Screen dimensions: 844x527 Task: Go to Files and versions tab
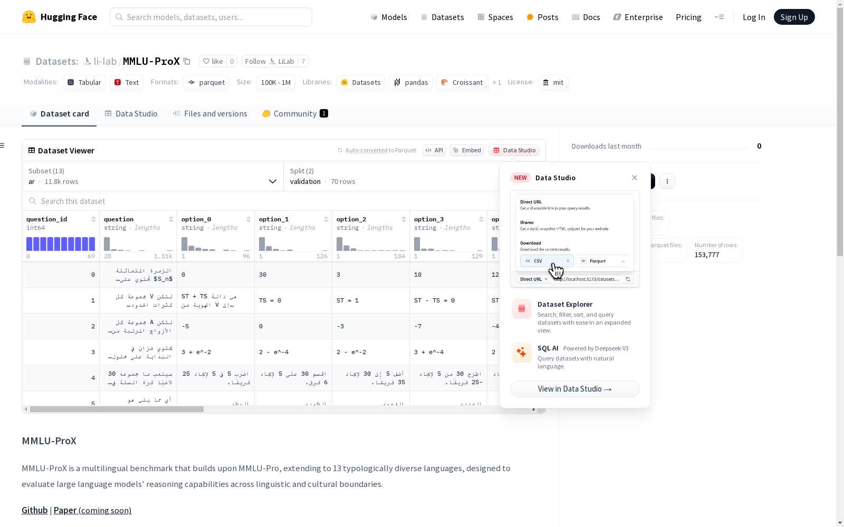point(210,114)
